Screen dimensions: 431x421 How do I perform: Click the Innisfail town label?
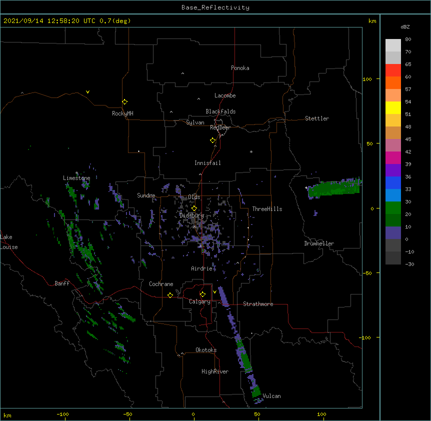(x=207, y=163)
